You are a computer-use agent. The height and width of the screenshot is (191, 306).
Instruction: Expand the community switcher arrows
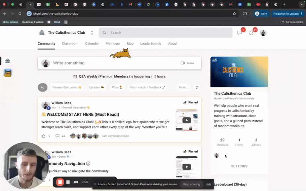[92, 33]
